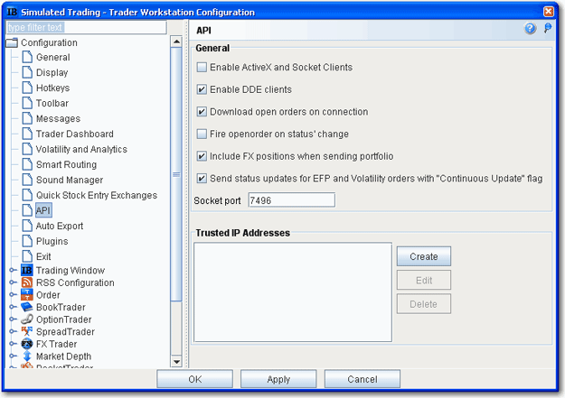Click the BookTrader book icon
Screen dimensions: 565x398
click(27, 307)
